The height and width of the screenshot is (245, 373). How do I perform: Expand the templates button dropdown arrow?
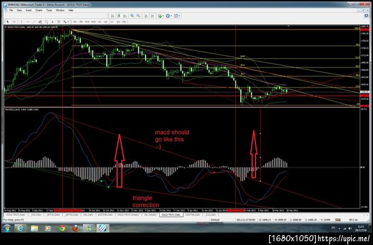(x=180, y=16)
